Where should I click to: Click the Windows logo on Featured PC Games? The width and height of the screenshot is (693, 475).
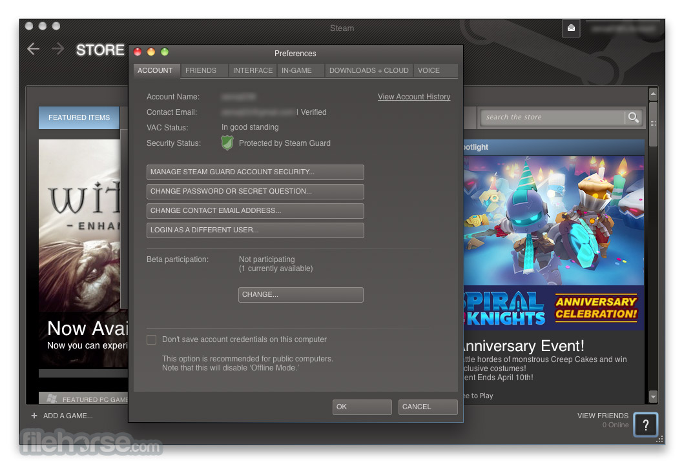52,399
